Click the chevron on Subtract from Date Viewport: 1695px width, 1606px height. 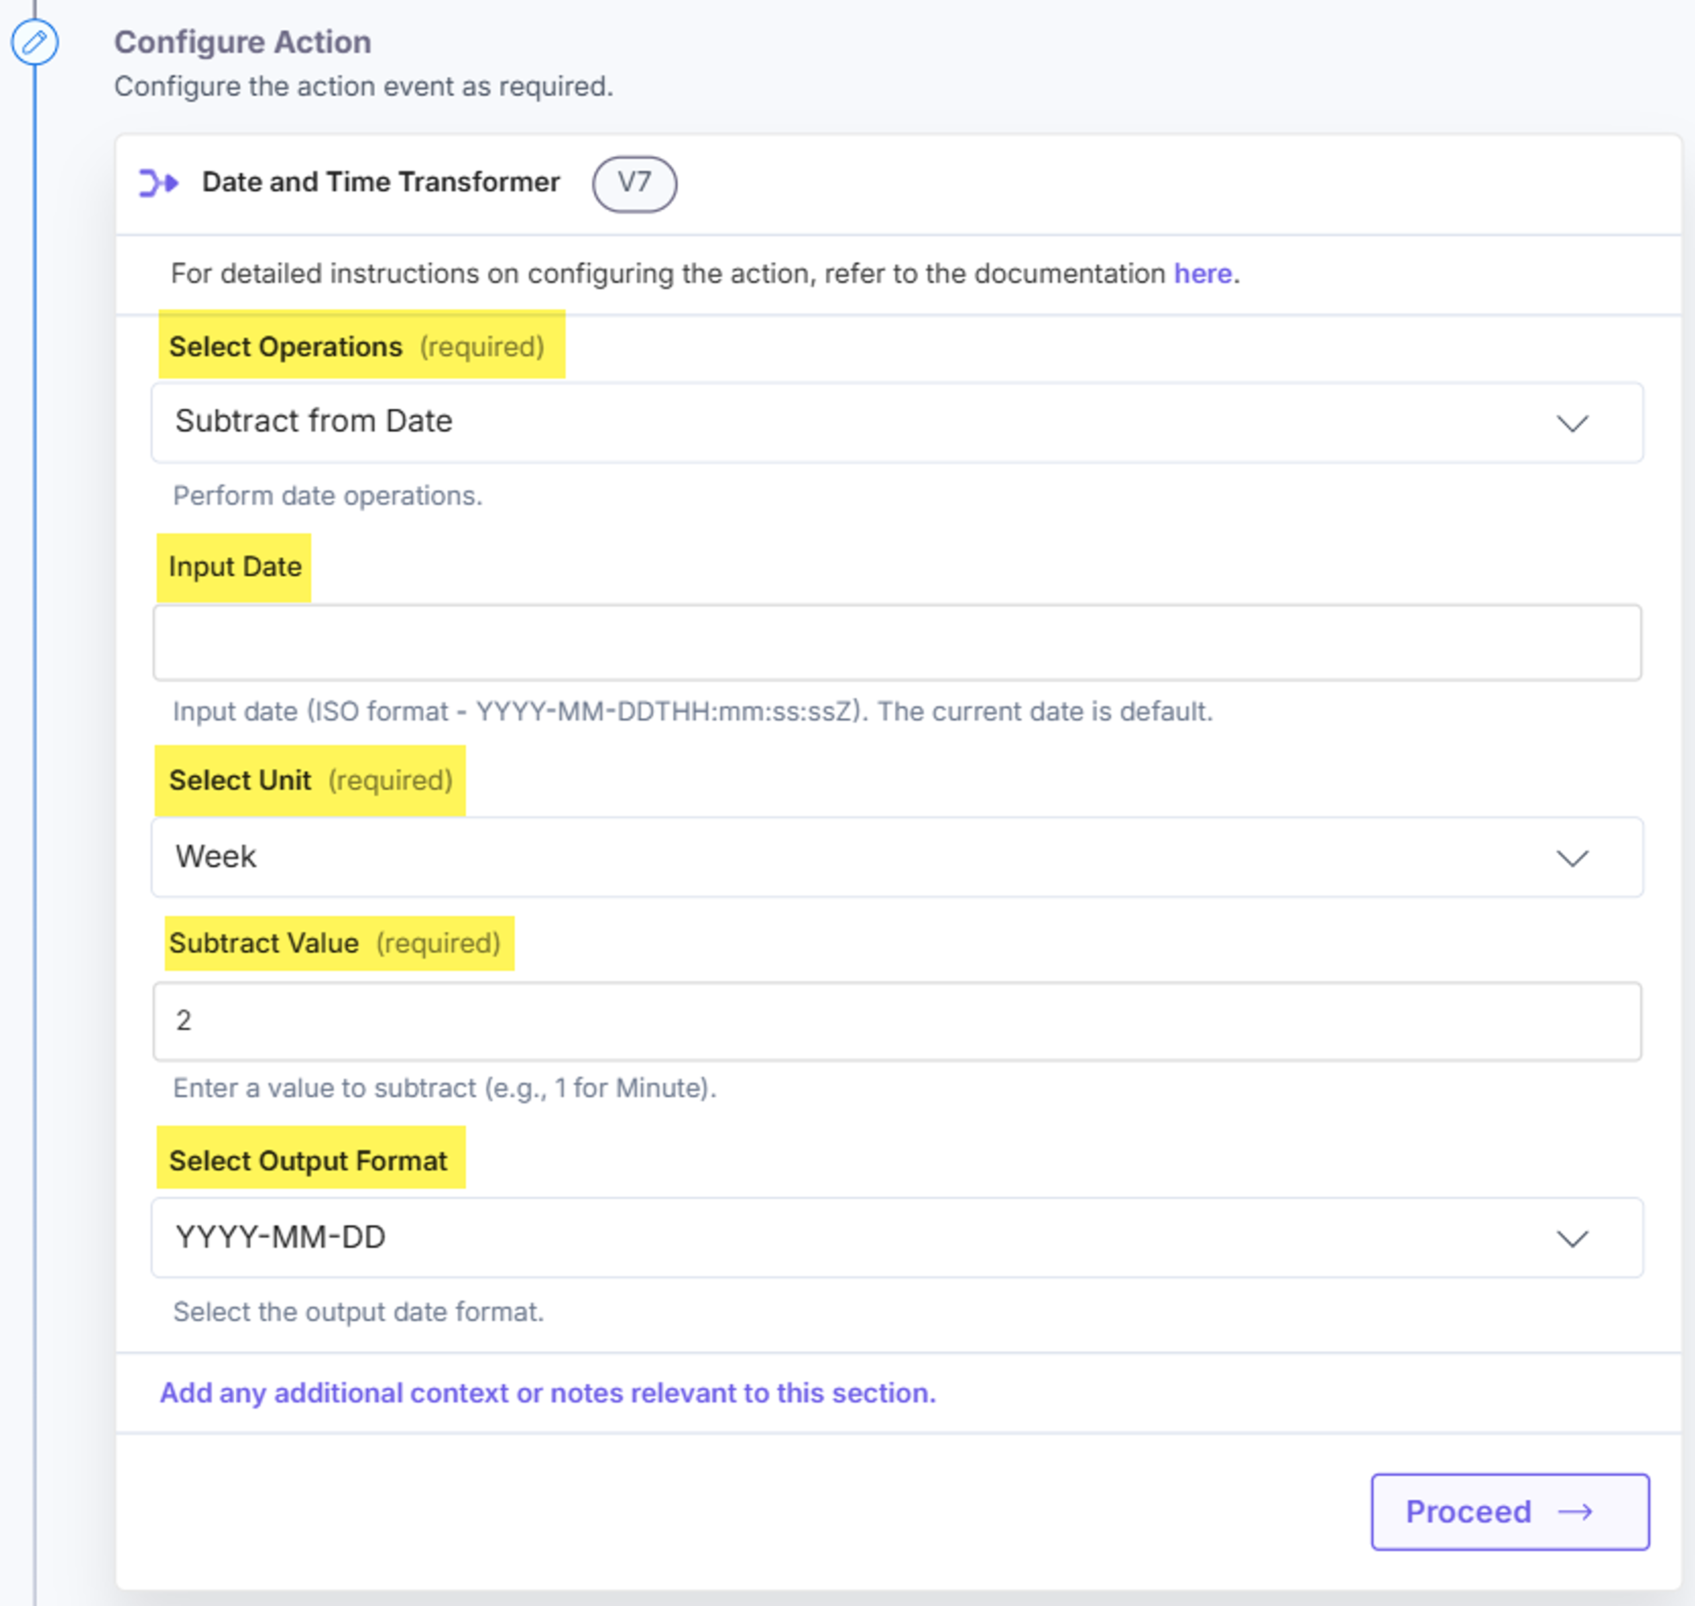tap(1572, 423)
